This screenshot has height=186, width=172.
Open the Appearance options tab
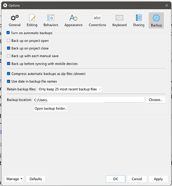click(73, 20)
